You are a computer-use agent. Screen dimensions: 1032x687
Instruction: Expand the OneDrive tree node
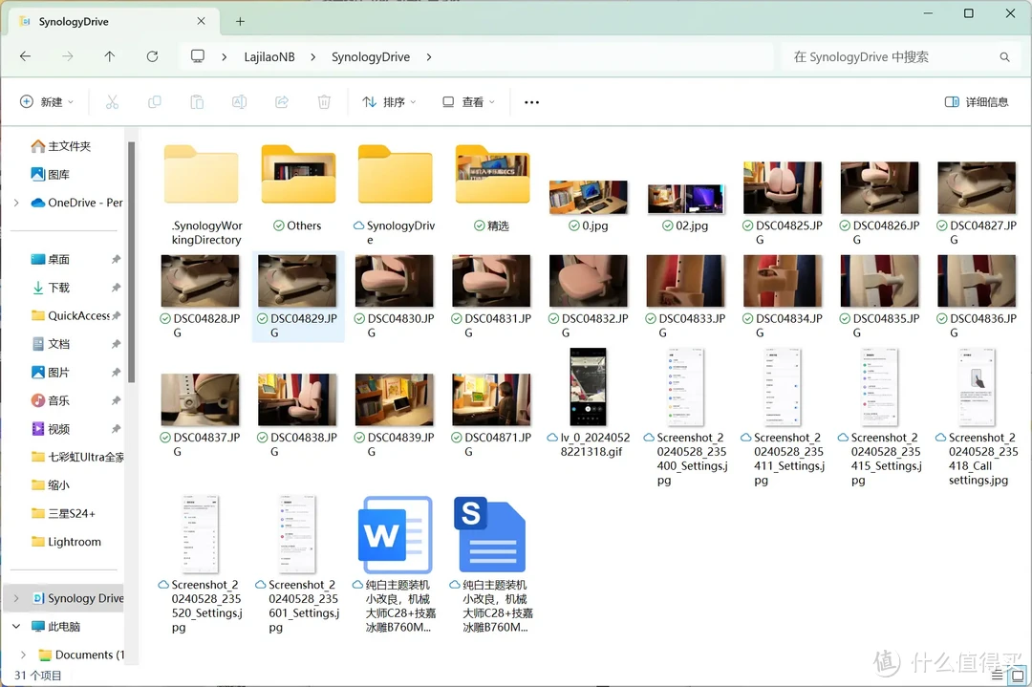pos(16,203)
